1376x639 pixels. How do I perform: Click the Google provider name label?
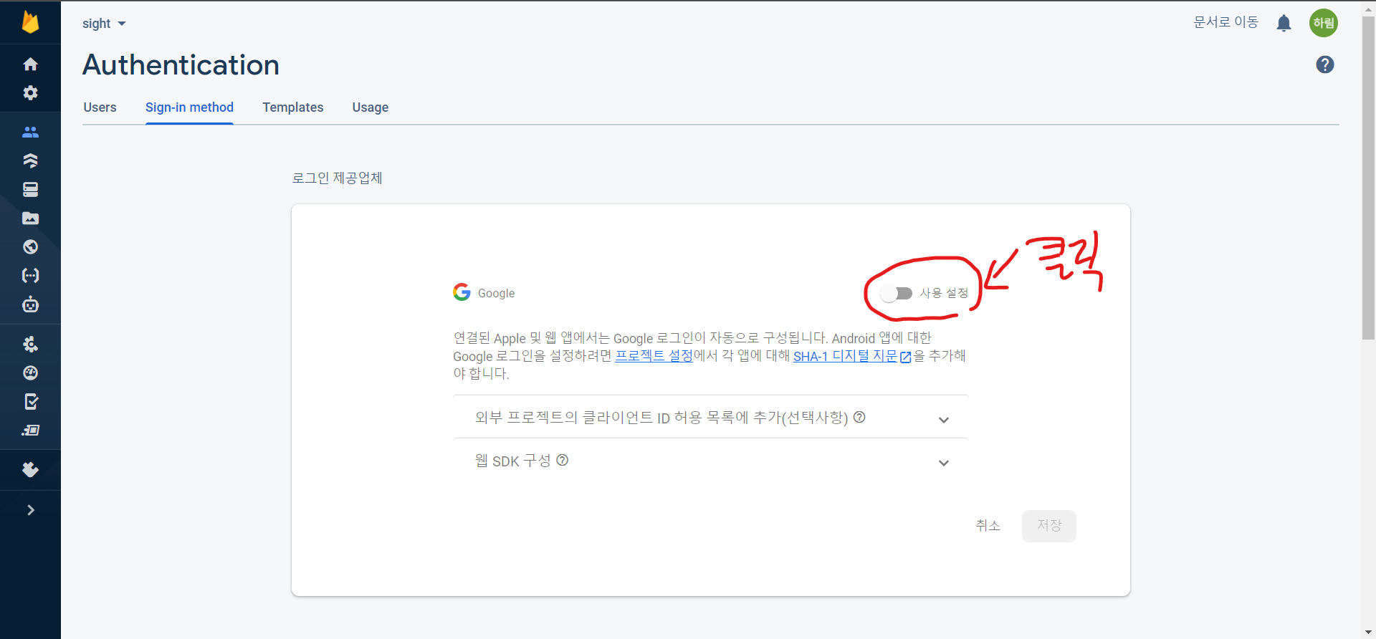tap(496, 293)
